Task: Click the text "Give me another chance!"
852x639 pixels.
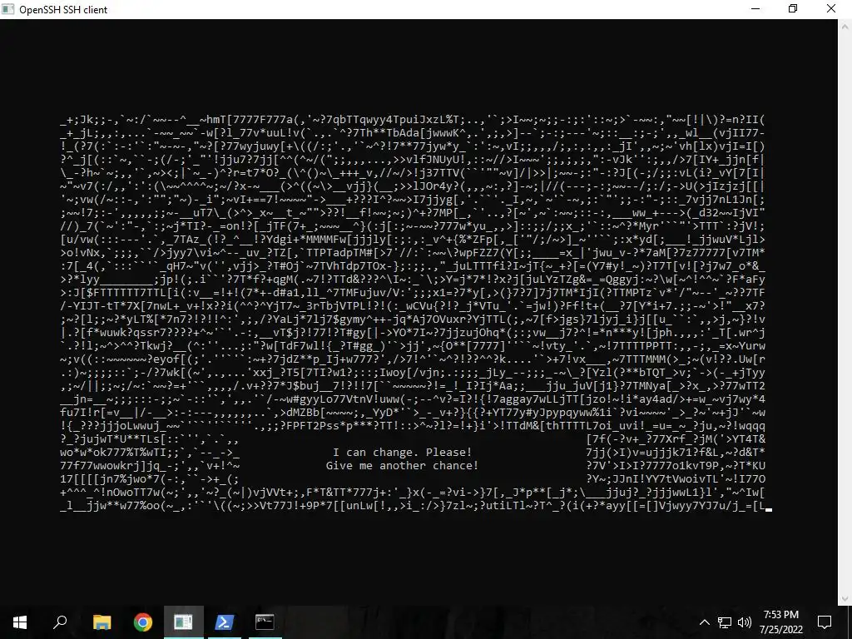Action: 402,466
